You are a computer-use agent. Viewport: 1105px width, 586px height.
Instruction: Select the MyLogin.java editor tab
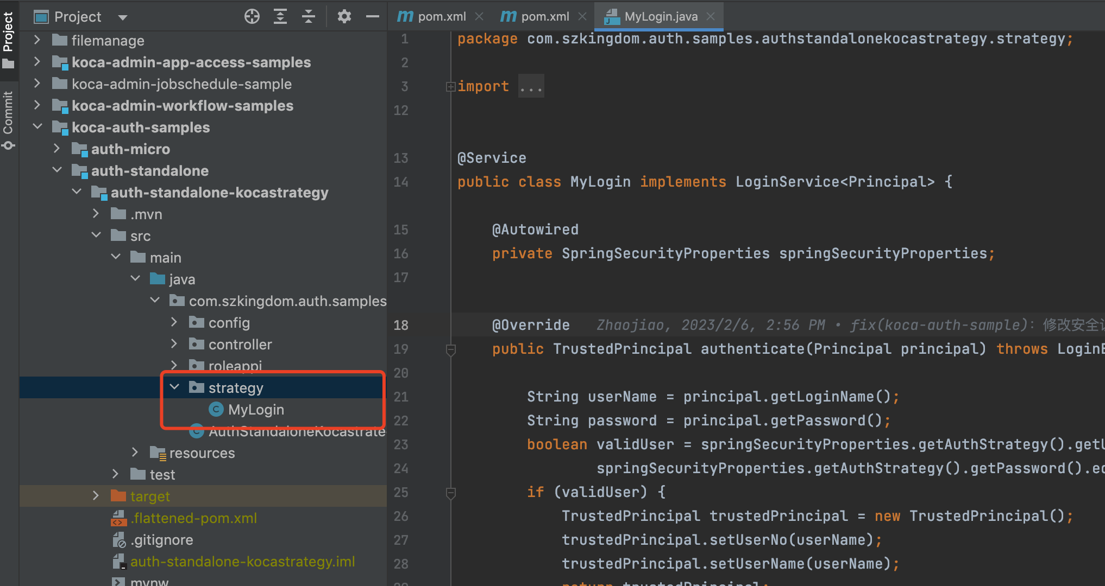(660, 16)
